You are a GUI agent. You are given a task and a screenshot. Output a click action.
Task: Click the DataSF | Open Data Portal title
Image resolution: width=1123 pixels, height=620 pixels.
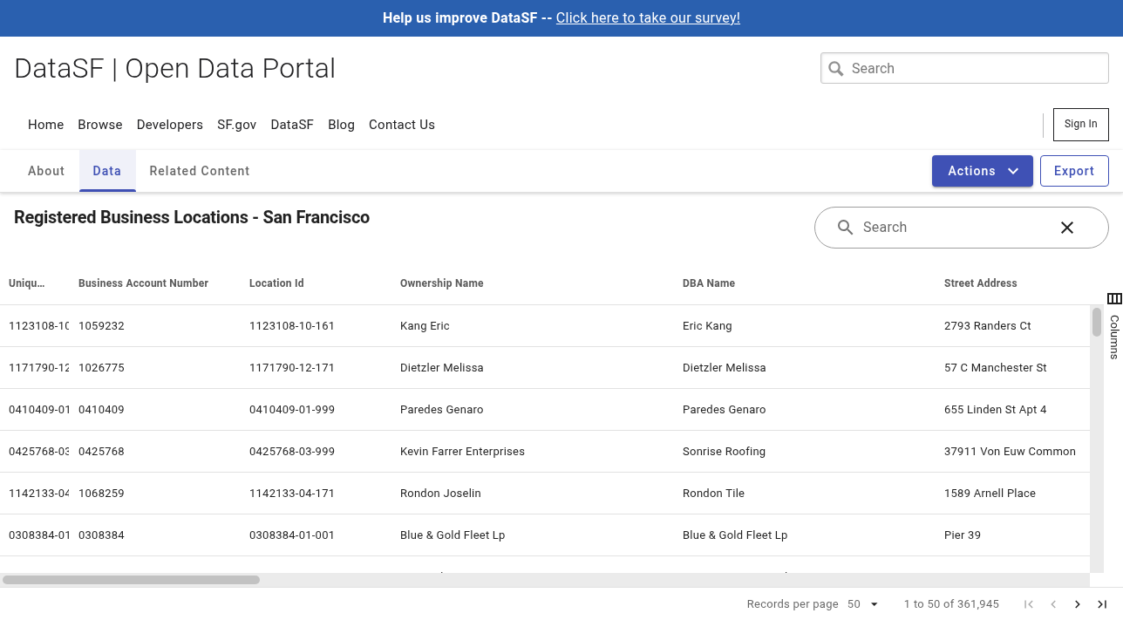(175, 68)
